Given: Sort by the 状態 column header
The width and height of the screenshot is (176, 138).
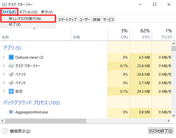Looking at the screenshot, I should pos(89,34).
